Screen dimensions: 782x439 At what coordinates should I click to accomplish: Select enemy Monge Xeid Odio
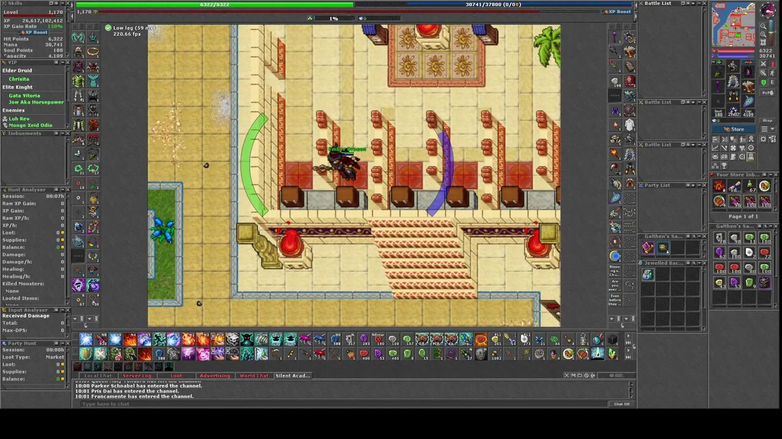point(30,126)
